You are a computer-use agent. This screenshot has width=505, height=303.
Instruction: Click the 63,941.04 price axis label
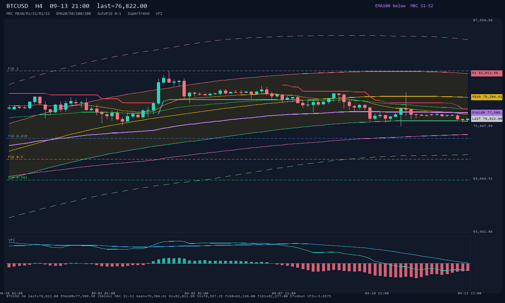(483, 232)
